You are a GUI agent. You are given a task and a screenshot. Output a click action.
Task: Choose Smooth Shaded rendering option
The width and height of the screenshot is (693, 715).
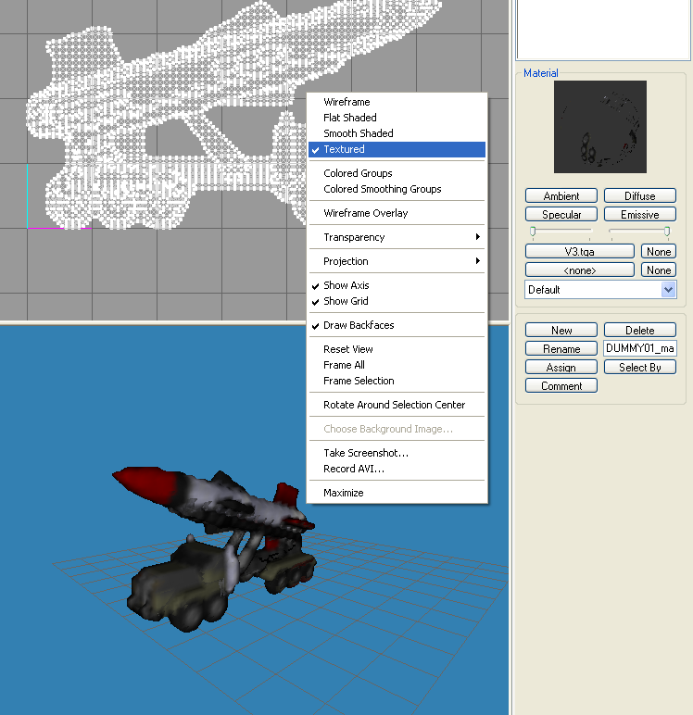tap(397, 133)
